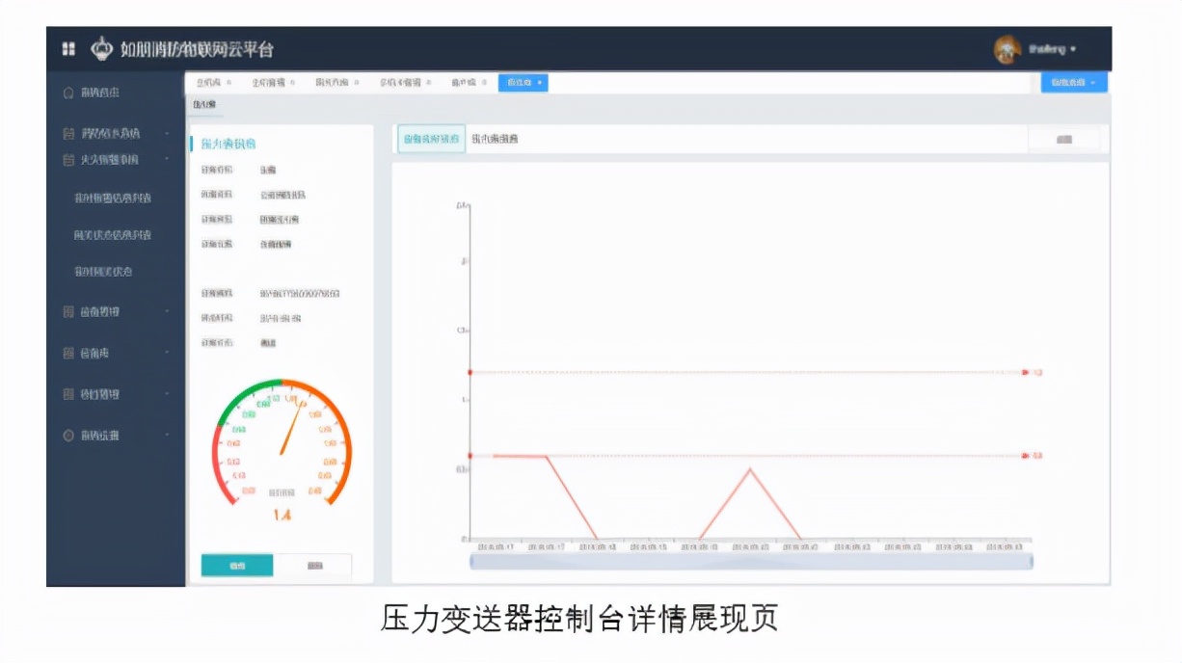Click the export button at top right of chart panel
This screenshot has width=1182, height=663.
tap(1063, 139)
